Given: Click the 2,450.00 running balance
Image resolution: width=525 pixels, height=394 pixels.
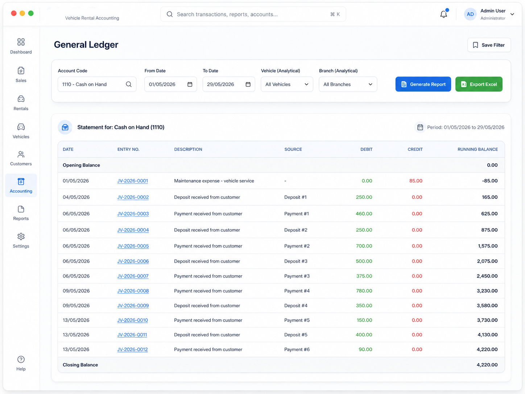Looking at the screenshot, I should pyautogui.click(x=487, y=276).
